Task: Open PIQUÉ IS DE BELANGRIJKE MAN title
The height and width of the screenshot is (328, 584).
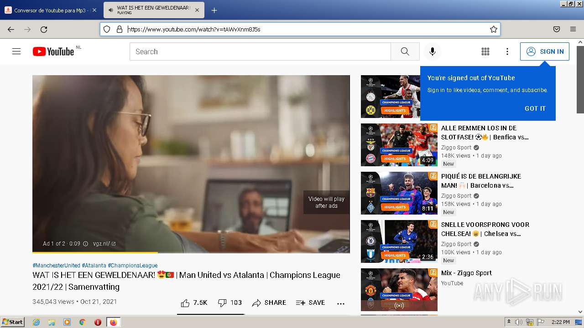Action: coord(481,181)
